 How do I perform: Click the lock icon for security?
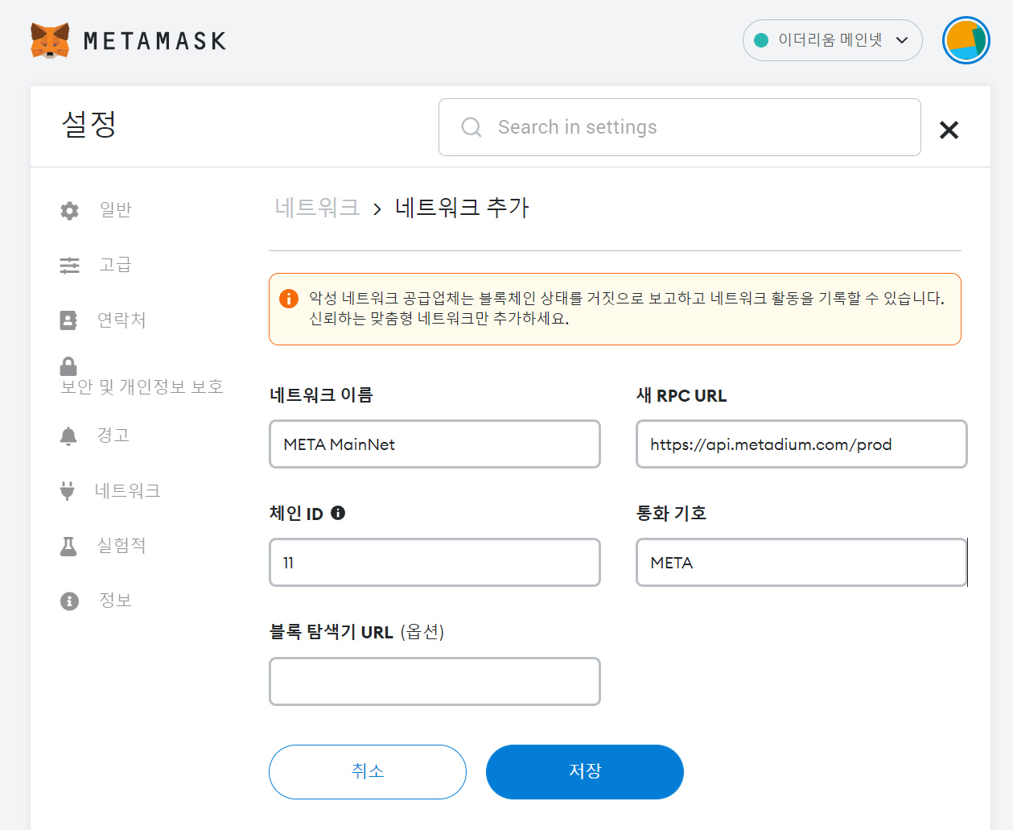click(x=68, y=366)
